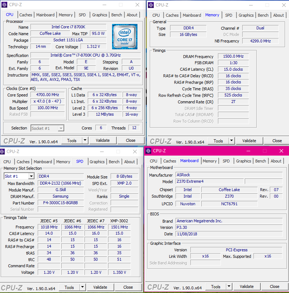Select SPD tab in Memory window
The height and width of the screenshot is (293, 289).
coord(229,15)
